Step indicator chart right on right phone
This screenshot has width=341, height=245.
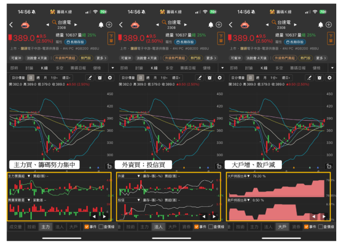pyautogui.click(x=324, y=216)
